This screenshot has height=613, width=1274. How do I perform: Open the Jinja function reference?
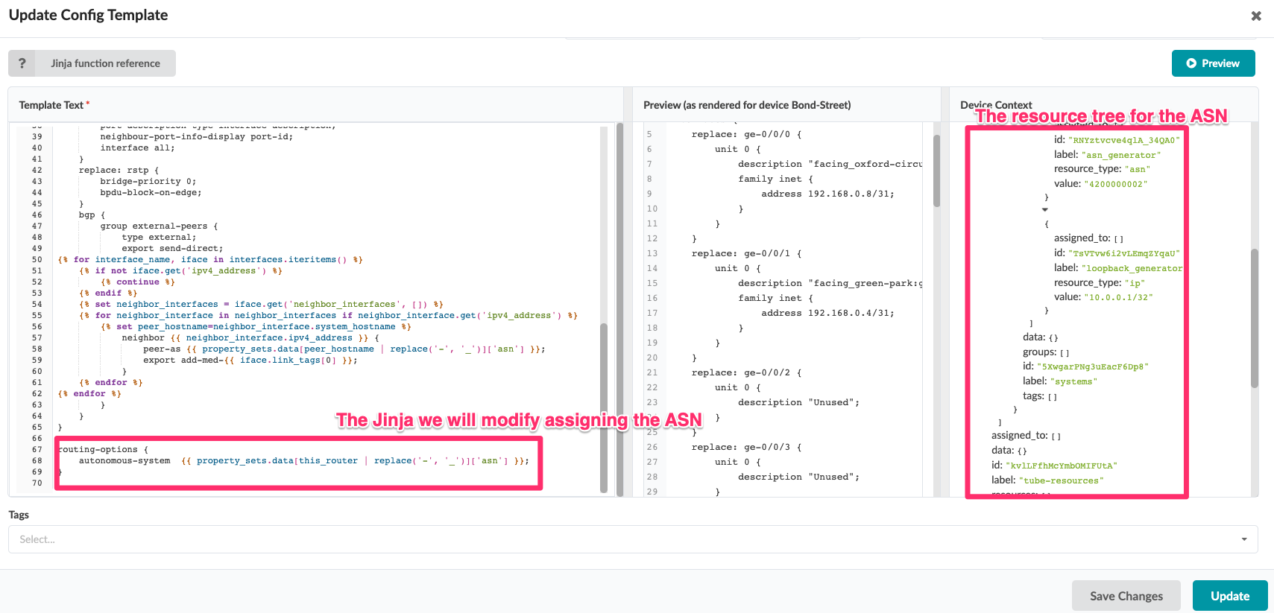pyautogui.click(x=105, y=63)
